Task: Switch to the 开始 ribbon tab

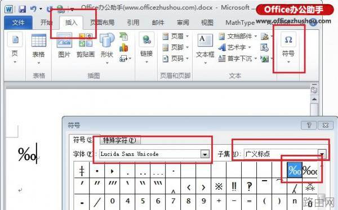Action: (46, 23)
